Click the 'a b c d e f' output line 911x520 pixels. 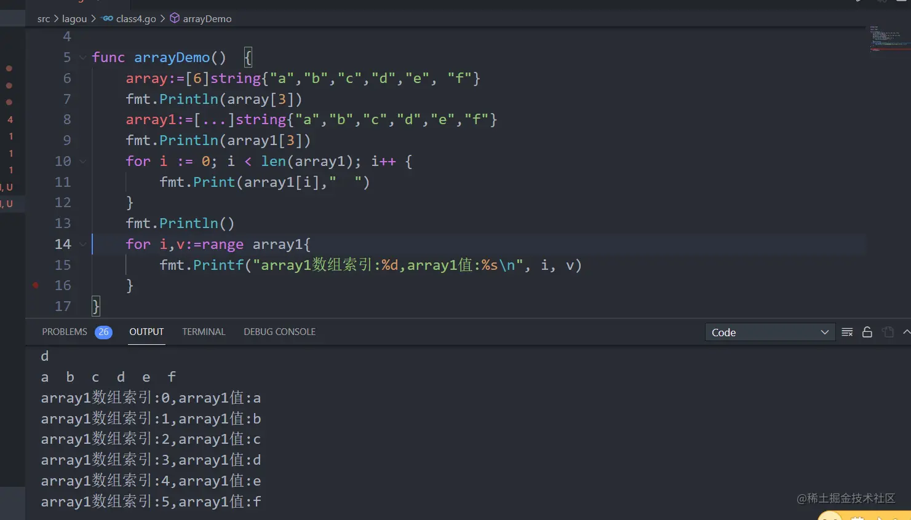108,377
